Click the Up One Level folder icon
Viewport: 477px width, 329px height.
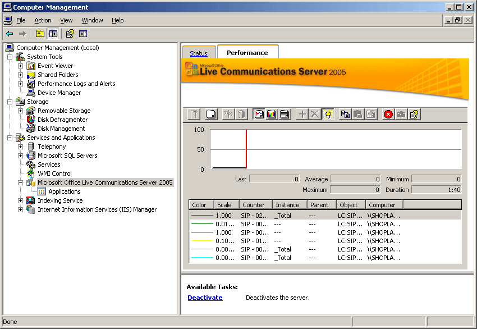[x=40, y=34]
